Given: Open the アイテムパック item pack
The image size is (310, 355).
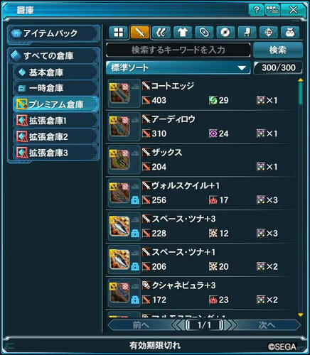Looking at the screenshot, I should coord(54,33).
